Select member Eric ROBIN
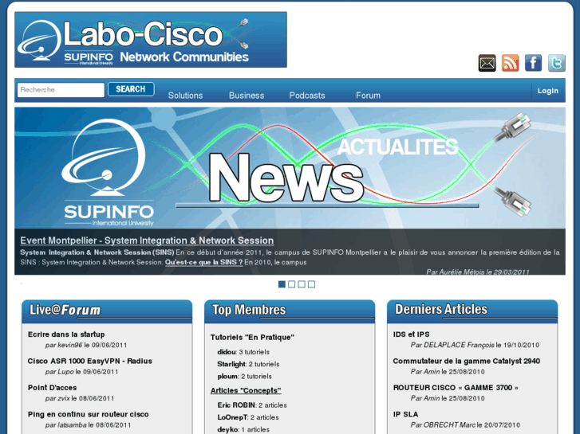 (x=236, y=405)
